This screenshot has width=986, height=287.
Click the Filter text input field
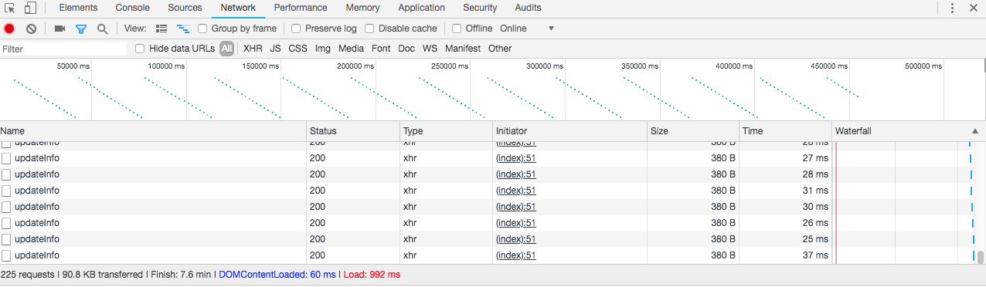63,49
